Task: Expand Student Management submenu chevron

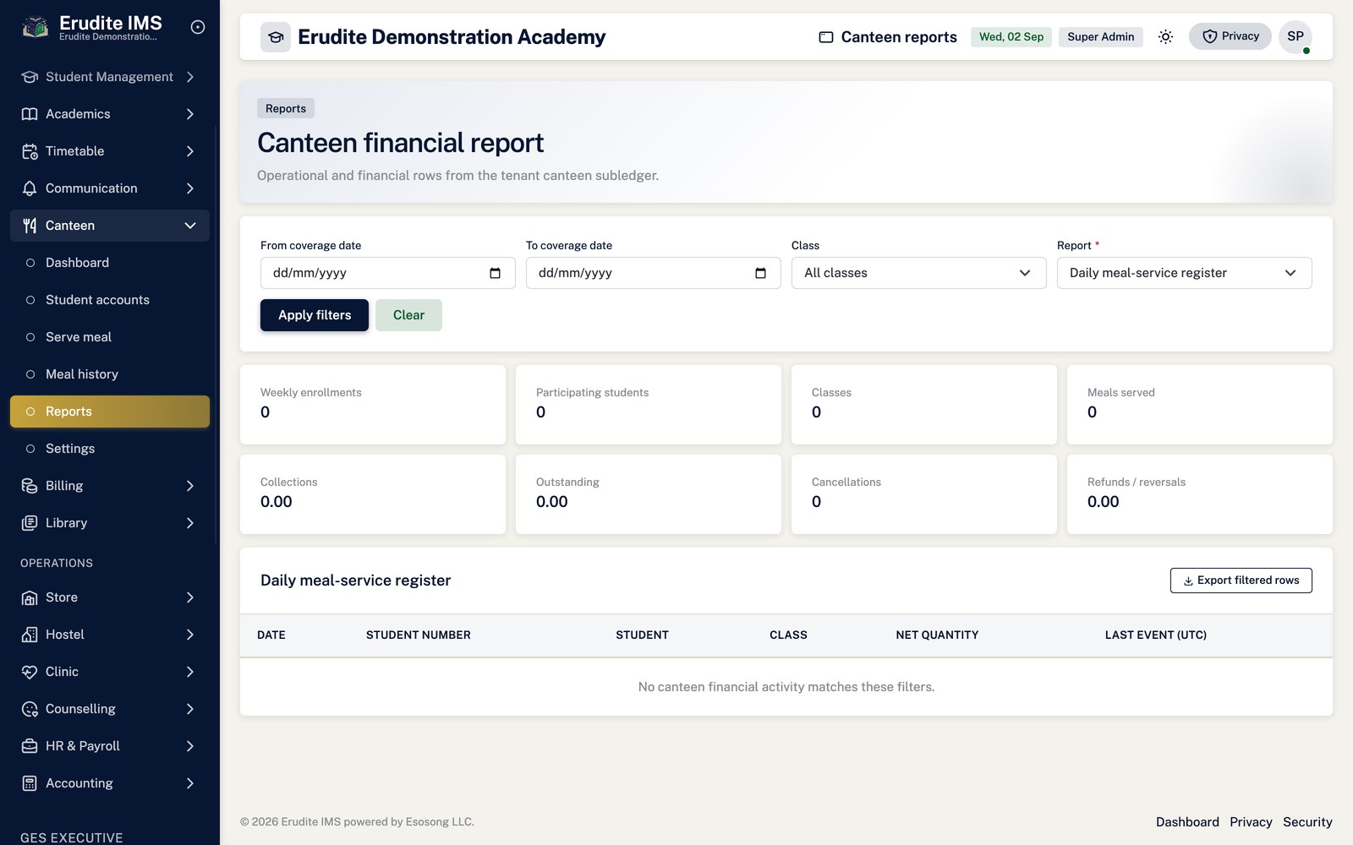Action: point(190,77)
